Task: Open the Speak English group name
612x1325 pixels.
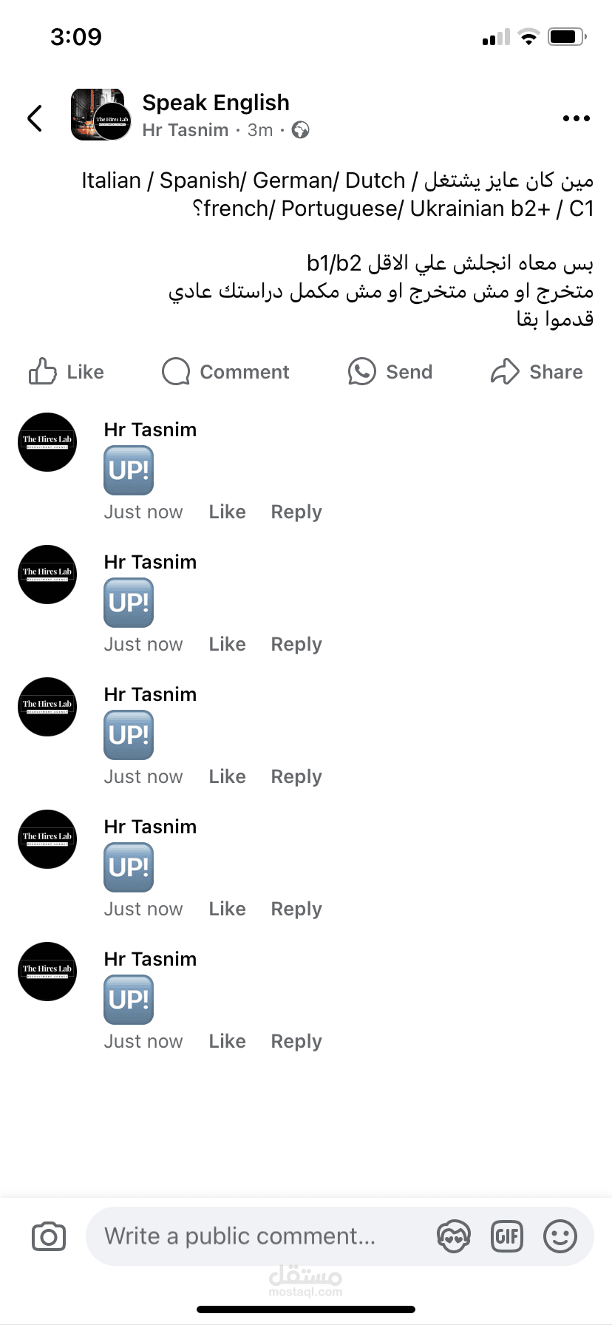Action: click(x=216, y=103)
